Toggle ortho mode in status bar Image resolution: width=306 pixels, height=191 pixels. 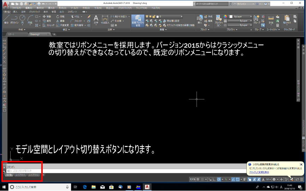pos(214,179)
